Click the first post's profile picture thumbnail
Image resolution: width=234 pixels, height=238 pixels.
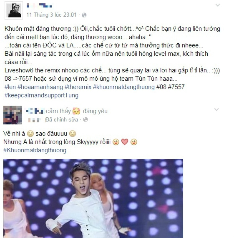pos(14,10)
